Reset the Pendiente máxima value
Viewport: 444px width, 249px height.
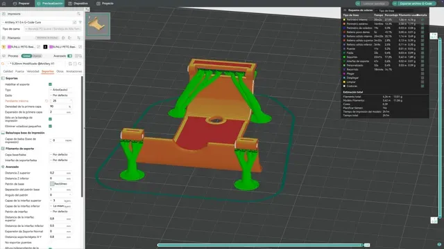point(46,101)
